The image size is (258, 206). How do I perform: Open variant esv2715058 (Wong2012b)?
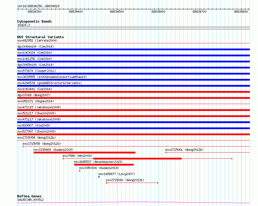click(x=37, y=138)
